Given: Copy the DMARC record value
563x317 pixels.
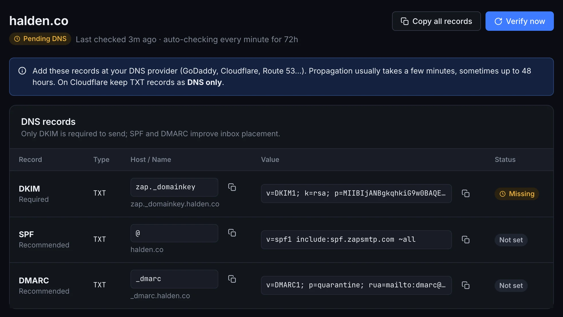Looking at the screenshot, I should 466,285.
